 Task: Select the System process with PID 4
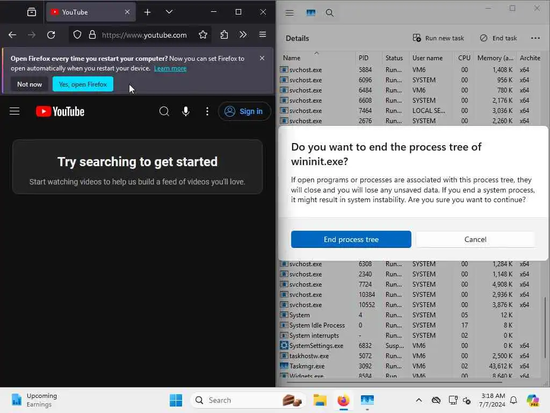[410, 315]
